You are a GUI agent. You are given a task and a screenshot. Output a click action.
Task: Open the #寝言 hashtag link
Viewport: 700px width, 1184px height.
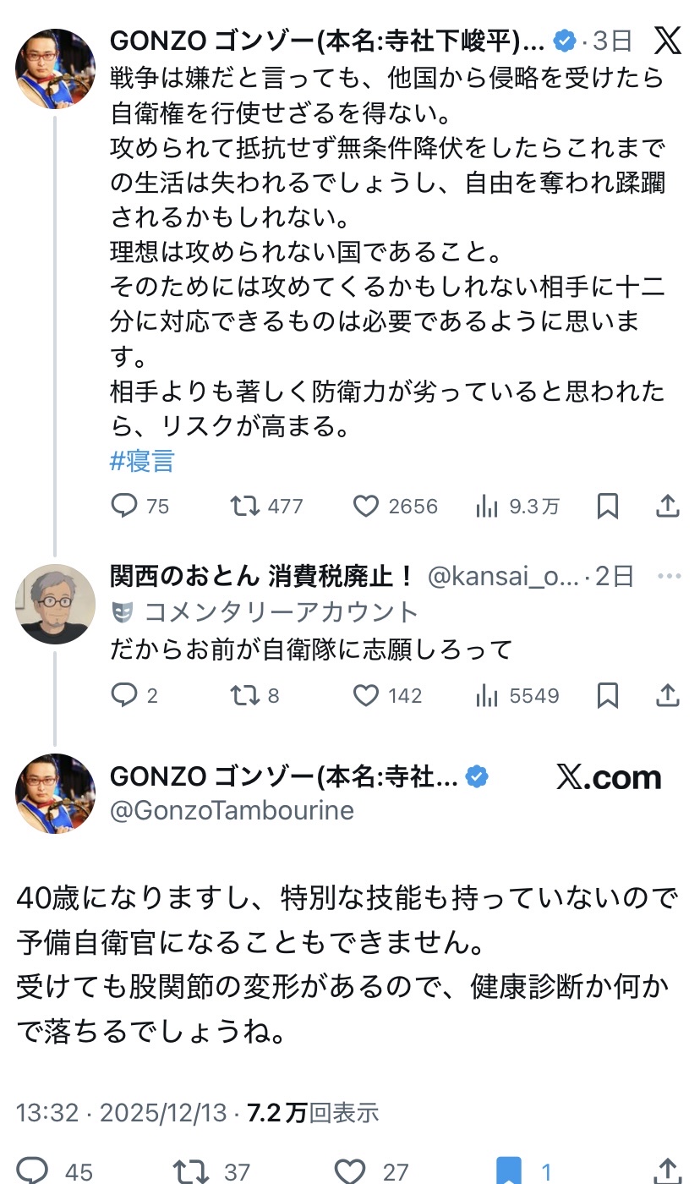tap(142, 461)
